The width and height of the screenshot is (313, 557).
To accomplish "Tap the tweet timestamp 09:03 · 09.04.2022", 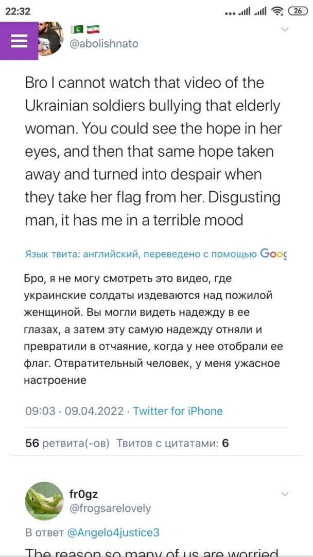I will pyautogui.click(x=75, y=411).
